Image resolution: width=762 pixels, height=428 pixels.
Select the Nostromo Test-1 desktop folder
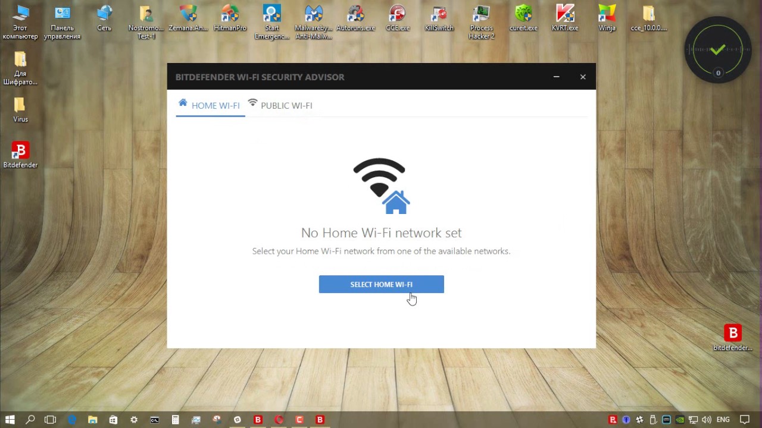[x=146, y=21]
